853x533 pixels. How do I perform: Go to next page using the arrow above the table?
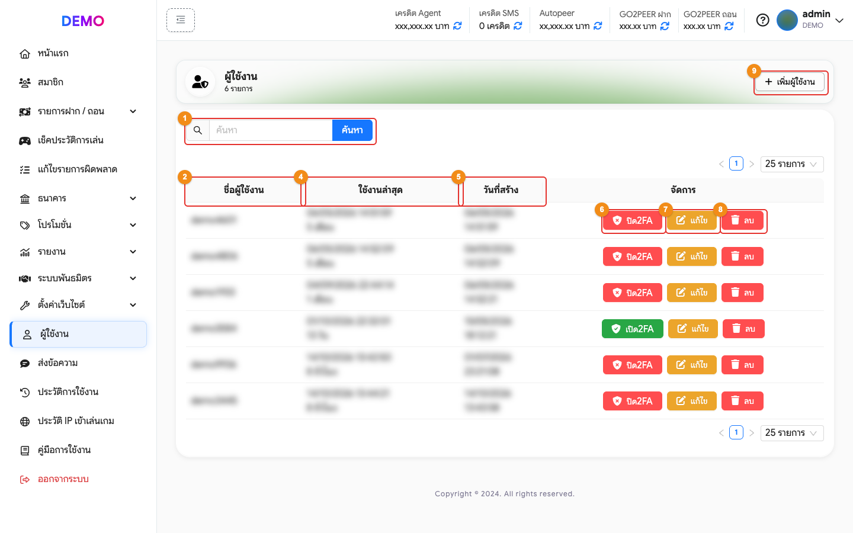(x=752, y=164)
